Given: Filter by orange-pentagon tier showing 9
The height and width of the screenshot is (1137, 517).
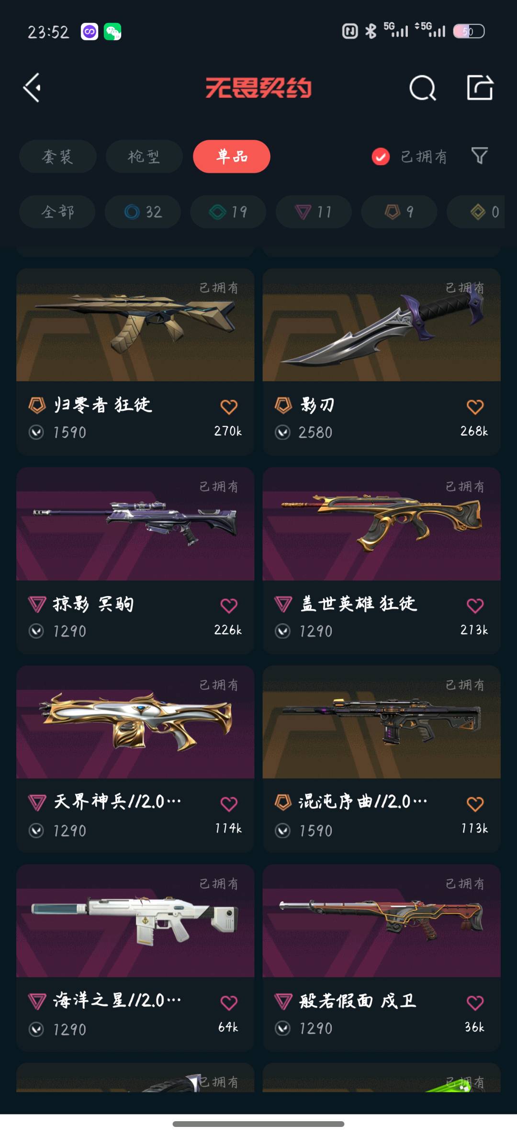Looking at the screenshot, I should pyautogui.click(x=399, y=212).
